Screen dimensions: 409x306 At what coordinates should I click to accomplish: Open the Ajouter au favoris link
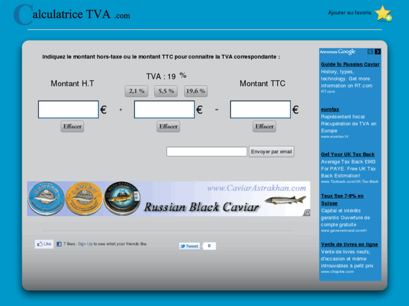349,13
